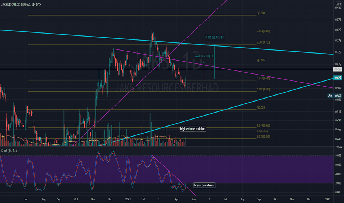
Task: Click the 2.382(0.760) Fibonacci level label
Action: (x=264, y=42)
